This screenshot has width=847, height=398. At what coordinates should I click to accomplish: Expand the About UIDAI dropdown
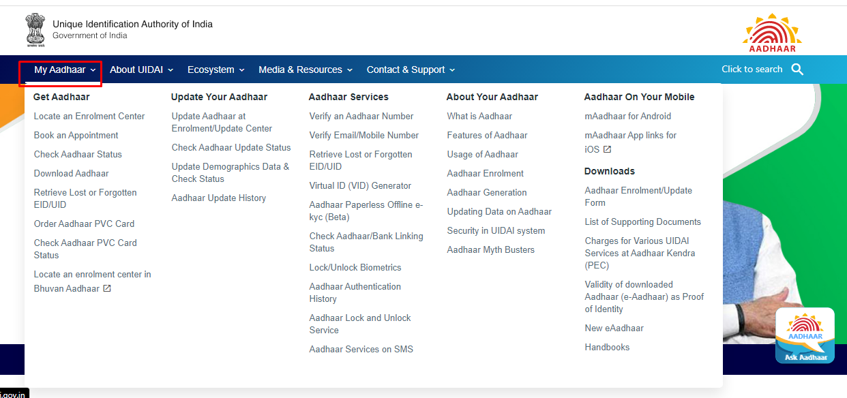[141, 70]
